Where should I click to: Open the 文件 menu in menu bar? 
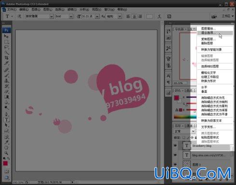tap(12, 10)
